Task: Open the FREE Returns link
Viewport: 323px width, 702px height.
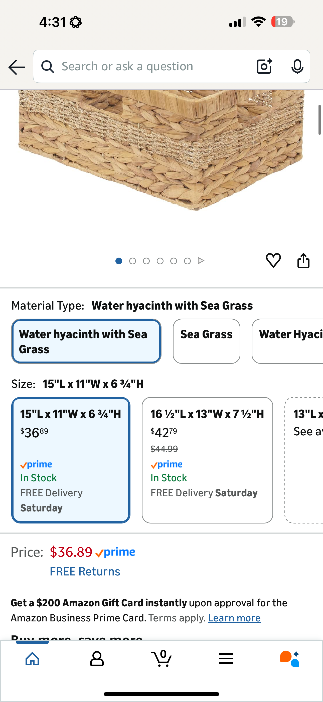Action: coord(85,571)
